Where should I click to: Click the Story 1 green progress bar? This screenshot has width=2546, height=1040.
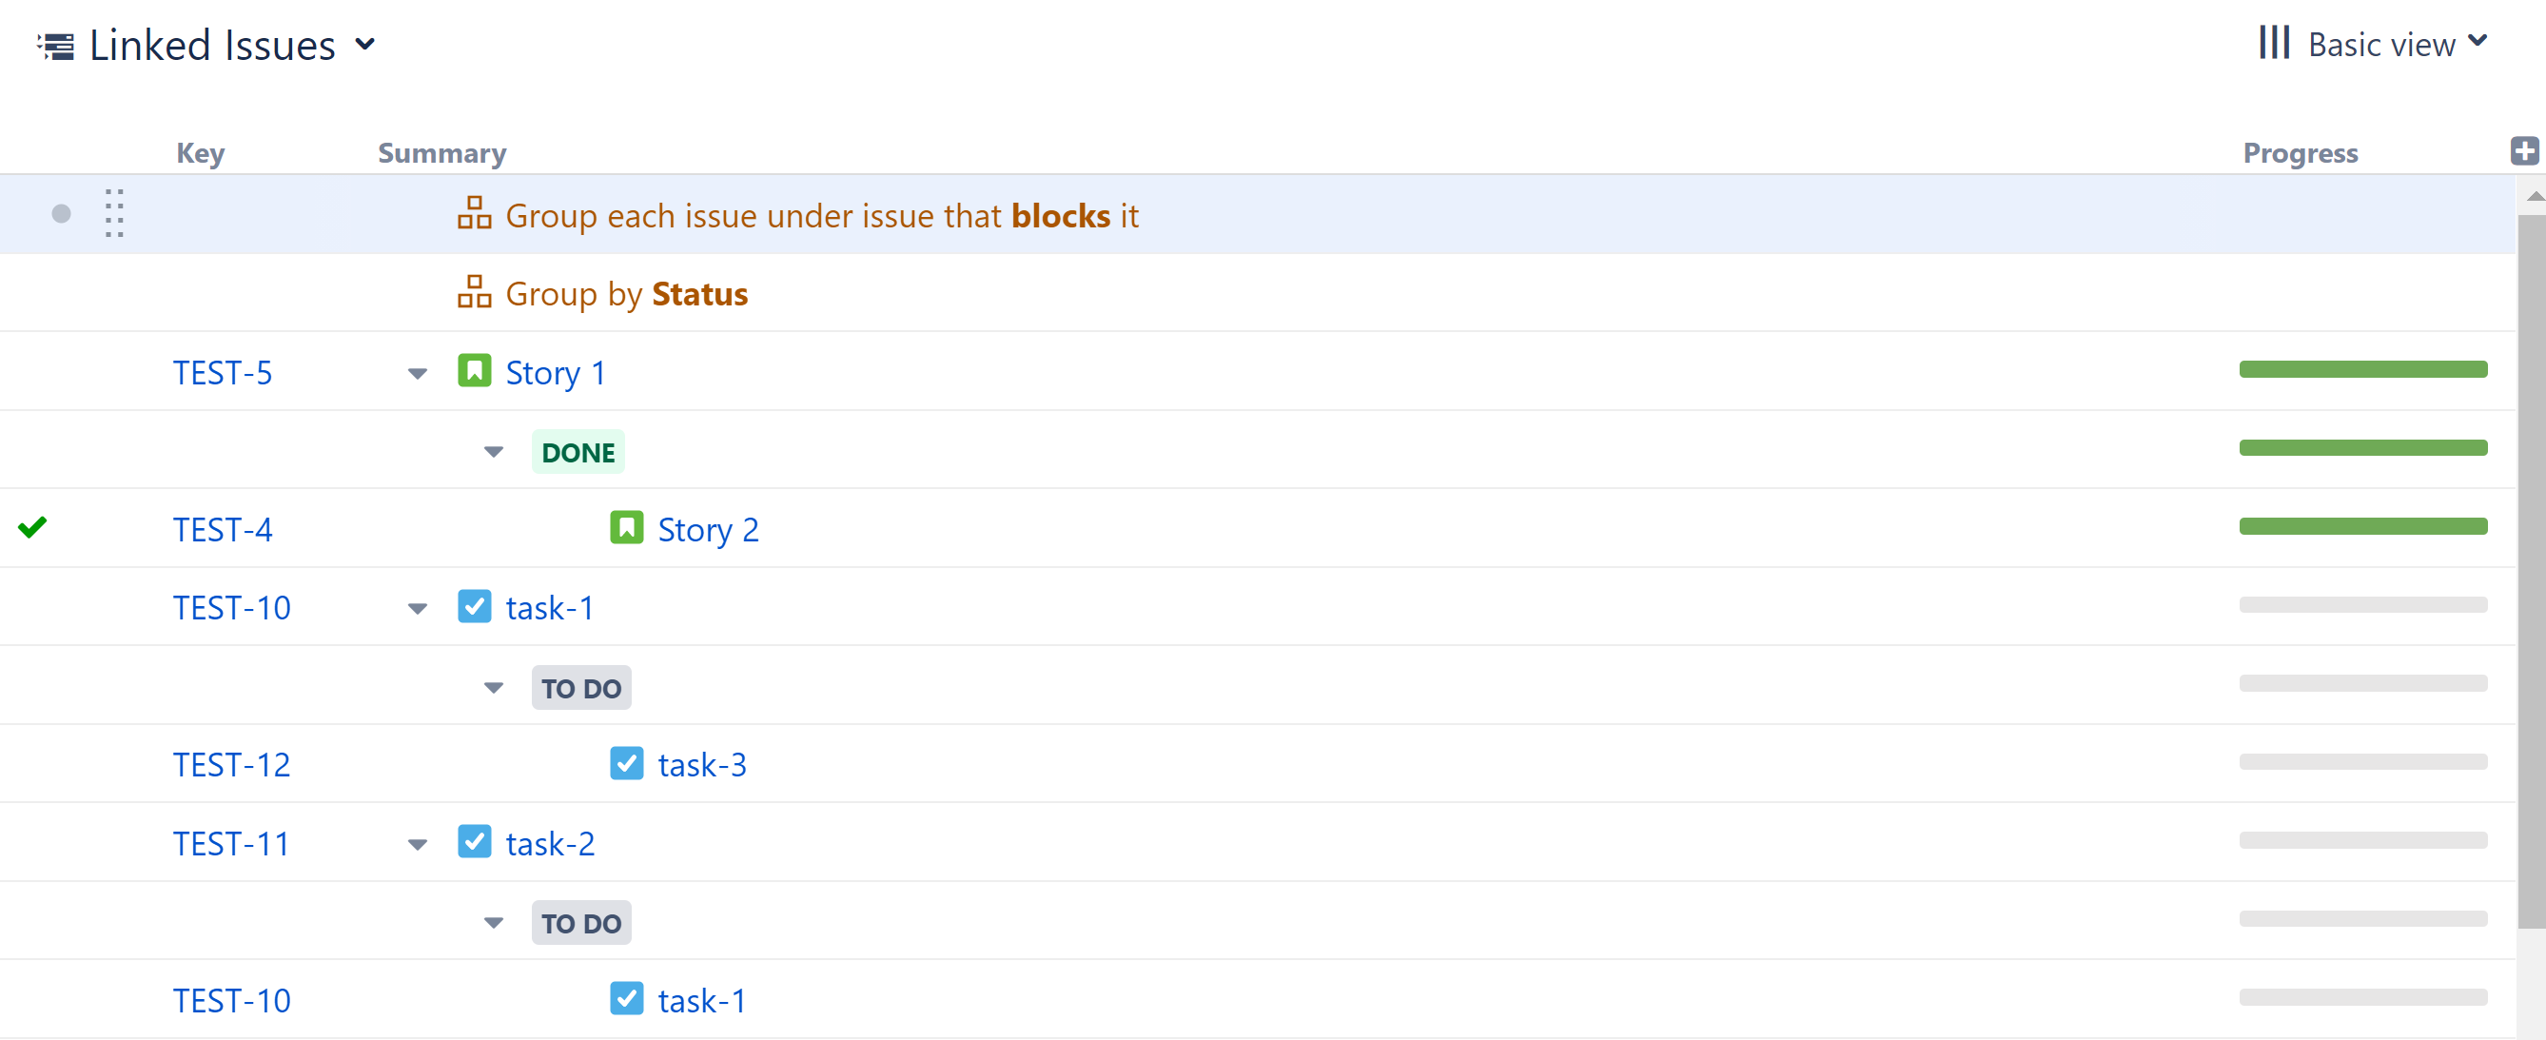[x=2362, y=370]
